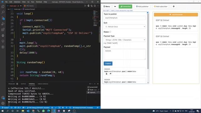Click the PlatformIO Build checkmark in status bar
The height and width of the screenshot is (113, 201).
point(56,108)
